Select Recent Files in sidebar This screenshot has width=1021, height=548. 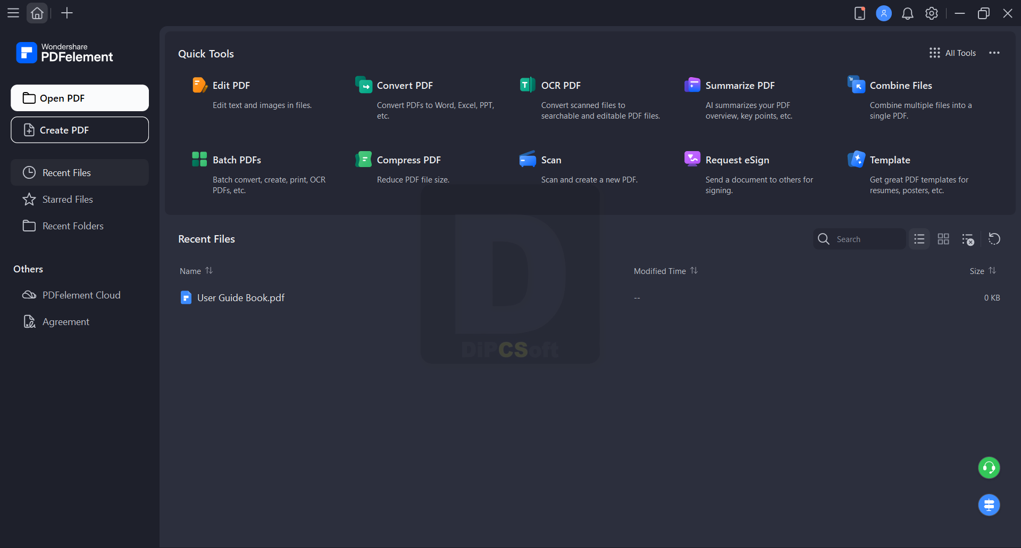click(80, 172)
